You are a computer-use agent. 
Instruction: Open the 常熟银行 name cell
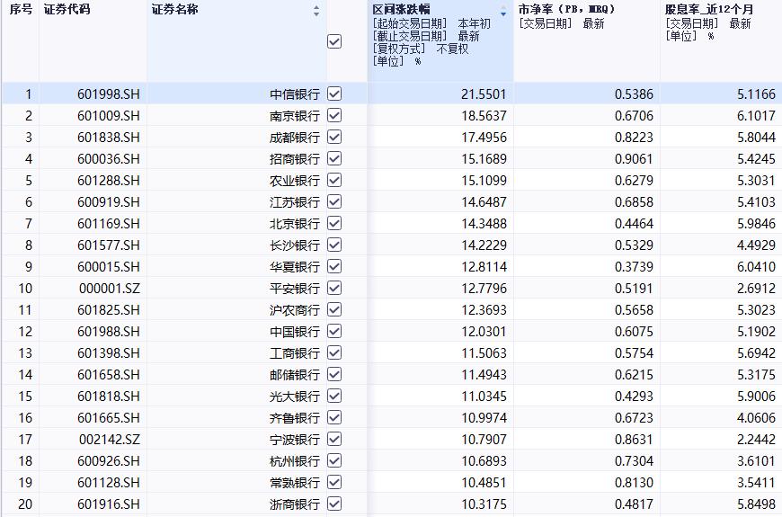tap(294, 482)
